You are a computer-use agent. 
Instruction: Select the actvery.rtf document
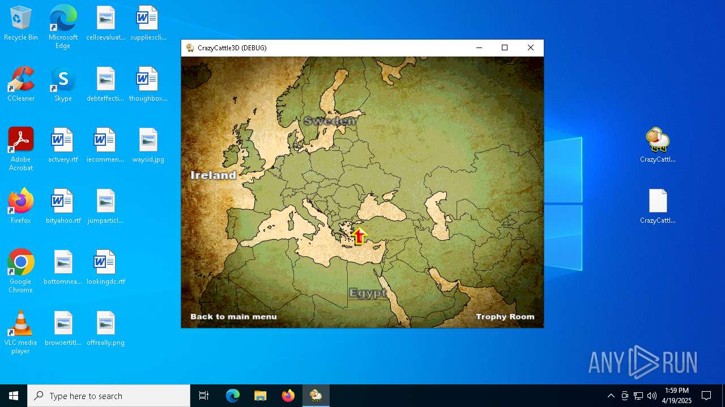pyautogui.click(x=63, y=145)
